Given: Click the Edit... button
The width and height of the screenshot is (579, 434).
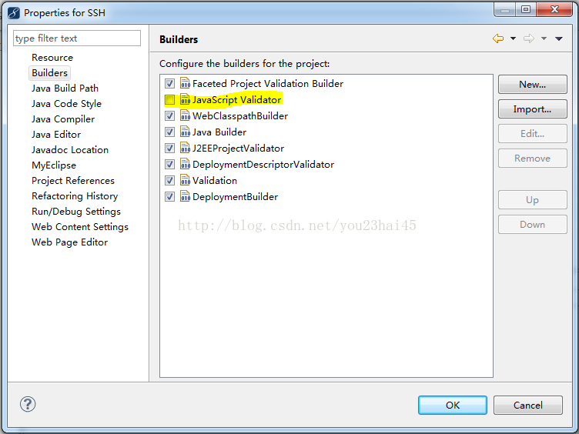Looking at the screenshot, I should click(533, 134).
